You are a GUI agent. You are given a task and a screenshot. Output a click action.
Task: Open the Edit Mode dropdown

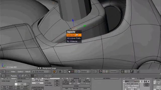point(42,71)
